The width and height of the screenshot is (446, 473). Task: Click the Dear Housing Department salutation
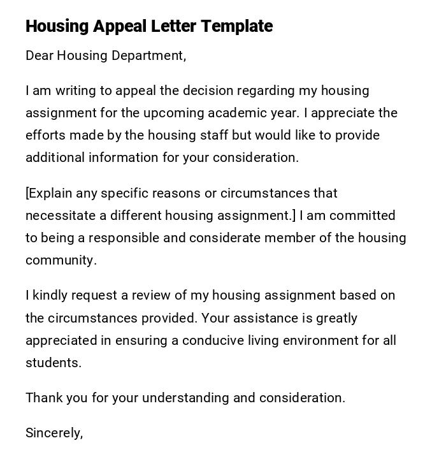pyautogui.click(x=106, y=55)
